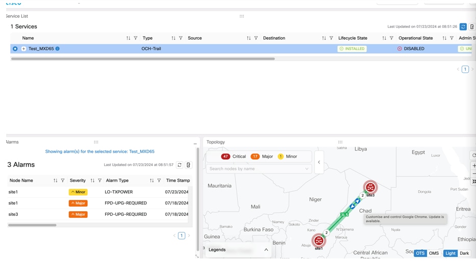Filter alarms by Severity
Viewport: 476px width, 261px height.
(x=99, y=181)
